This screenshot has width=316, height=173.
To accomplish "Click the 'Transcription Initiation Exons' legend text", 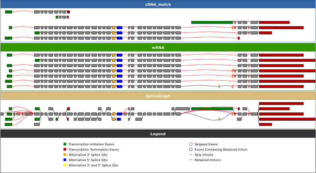I will 91,144.
